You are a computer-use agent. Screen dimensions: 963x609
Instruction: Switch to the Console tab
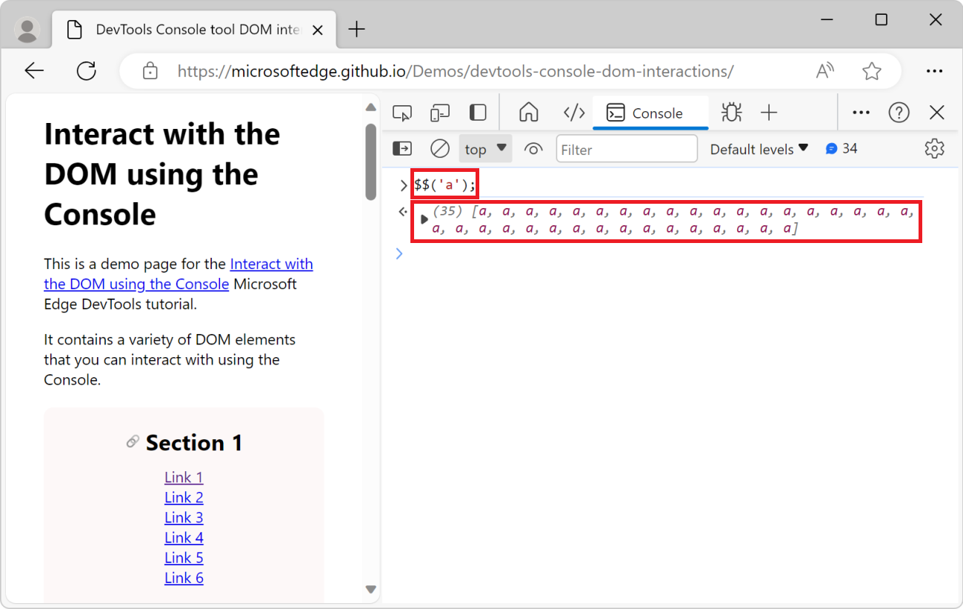coord(650,113)
